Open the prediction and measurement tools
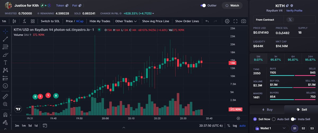The width and height of the screenshot is (318, 133). coord(5,78)
